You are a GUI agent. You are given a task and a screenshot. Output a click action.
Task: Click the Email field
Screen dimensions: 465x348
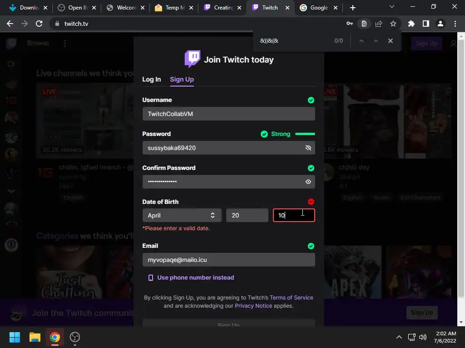tap(229, 260)
